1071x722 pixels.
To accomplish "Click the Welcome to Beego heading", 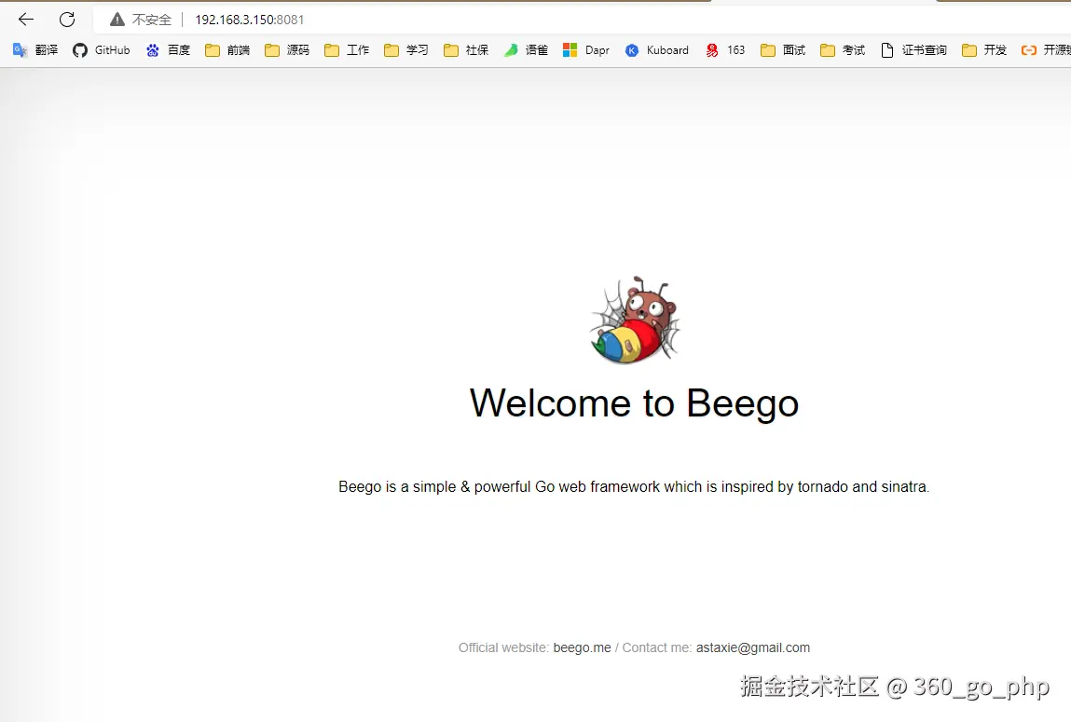I will 634,402.
